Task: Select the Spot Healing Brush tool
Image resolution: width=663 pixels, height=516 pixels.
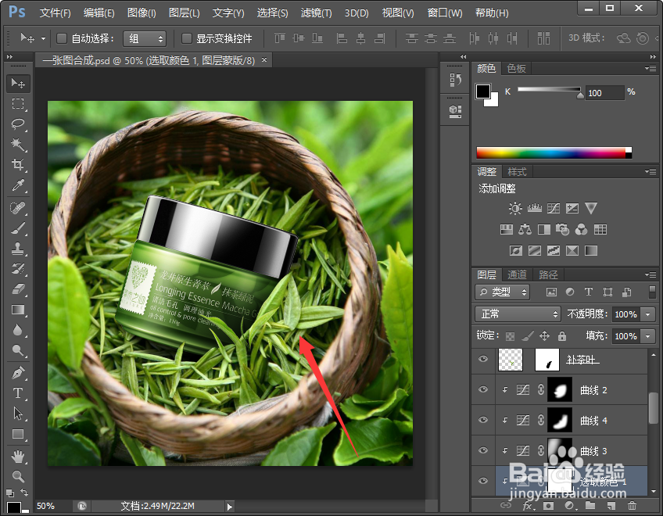Action: [x=18, y=207]
